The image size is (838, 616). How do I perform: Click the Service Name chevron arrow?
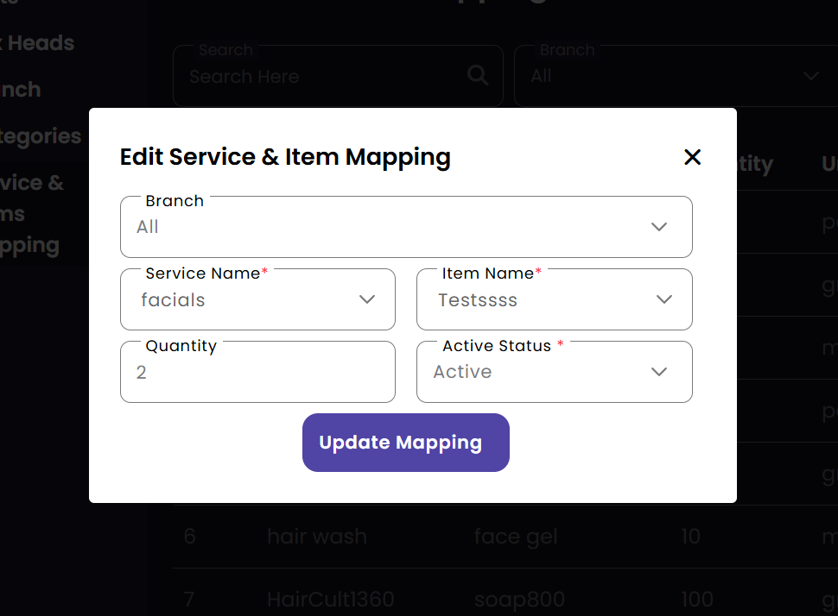click(x=367, y=299)
